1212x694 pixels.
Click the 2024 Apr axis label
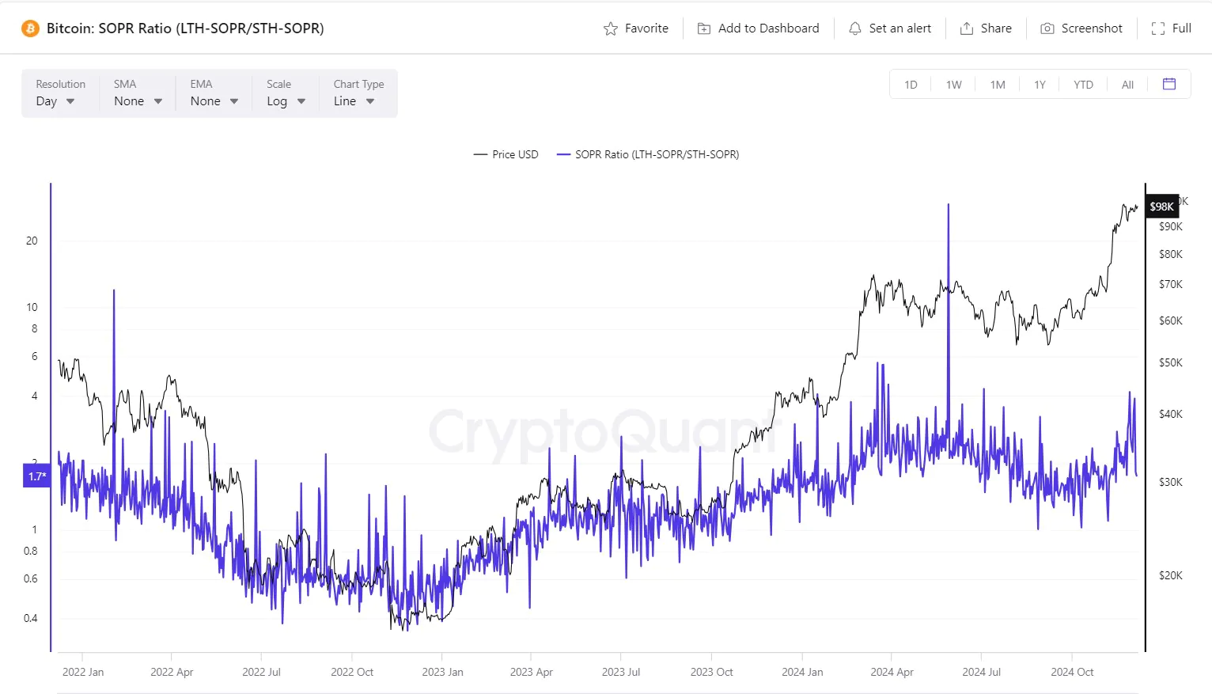tap(892, 672)
